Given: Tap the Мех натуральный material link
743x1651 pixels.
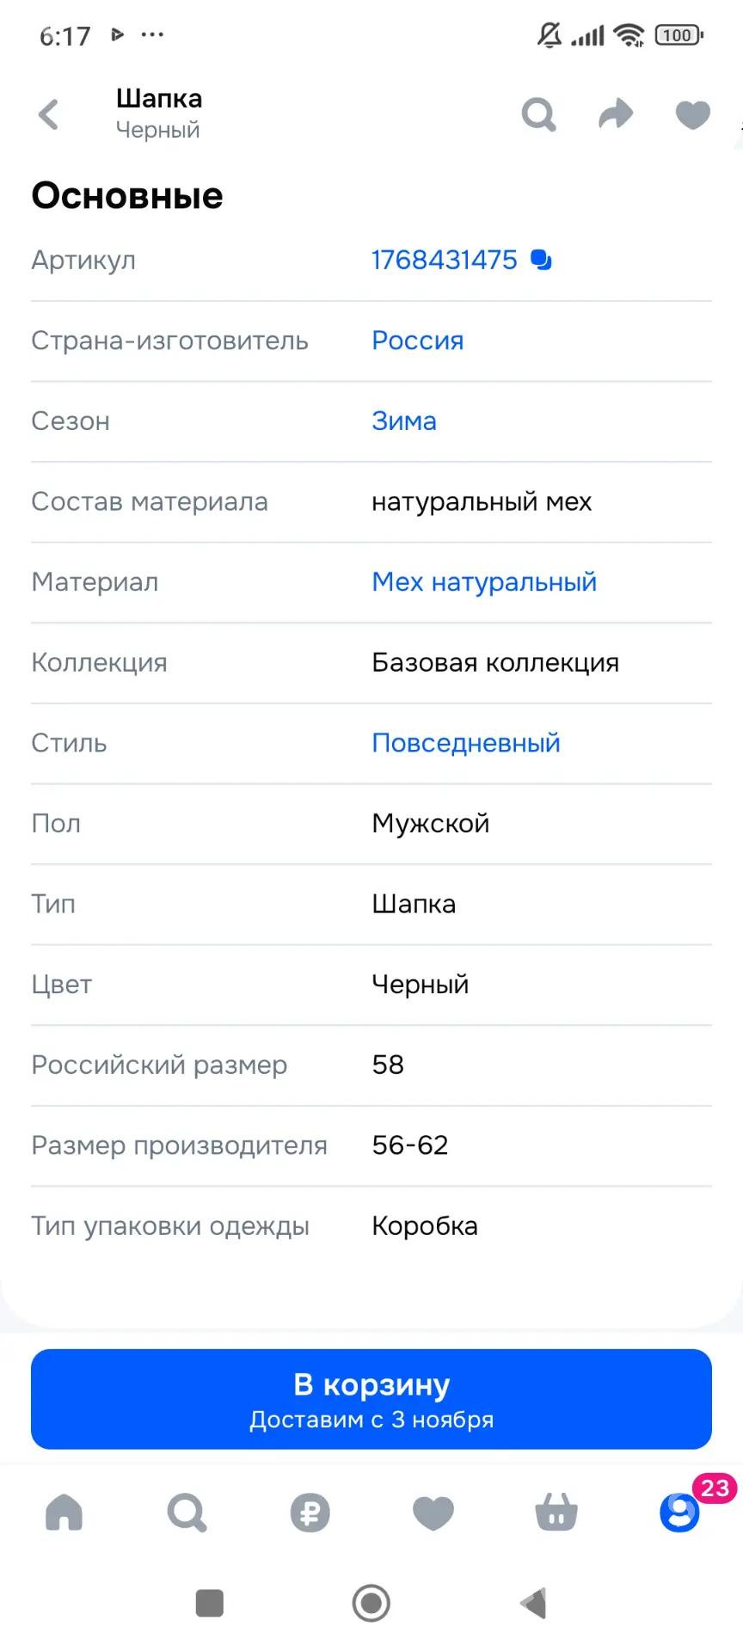Looking at the screenshot, I should coord(483,582).
